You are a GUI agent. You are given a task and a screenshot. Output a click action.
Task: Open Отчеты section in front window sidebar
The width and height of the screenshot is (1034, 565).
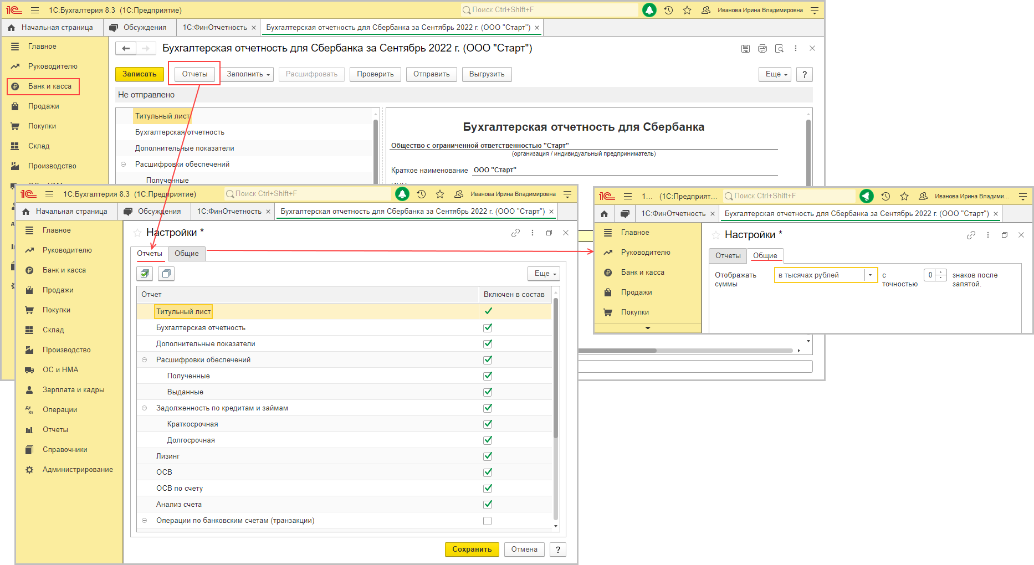pyautogui.click(x=55, y=430)
